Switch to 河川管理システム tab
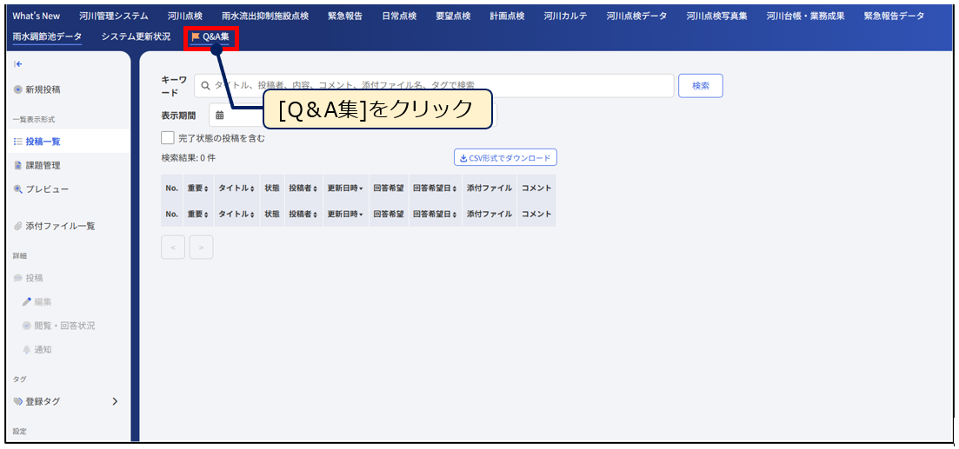 (114, 16)
